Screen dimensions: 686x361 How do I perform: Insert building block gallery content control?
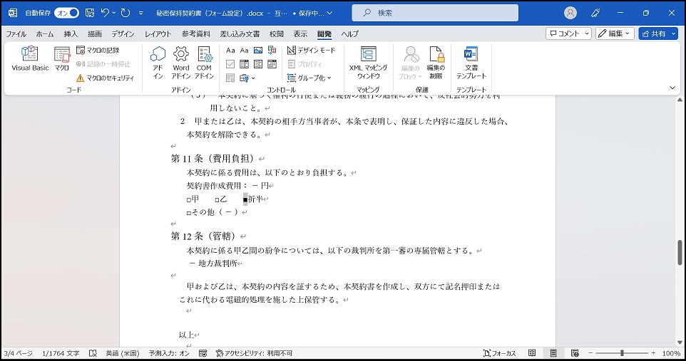(x=272, y=51)
